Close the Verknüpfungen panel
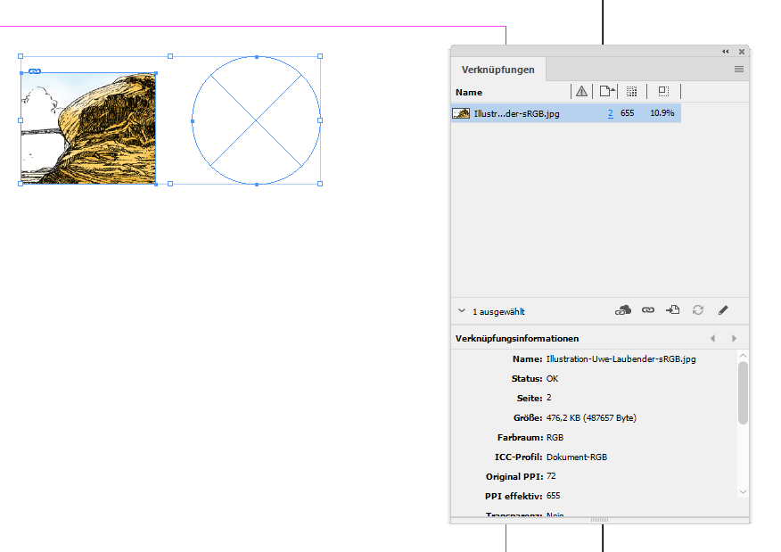This screenshot has width=781, height=552. (x=742, y=52)
